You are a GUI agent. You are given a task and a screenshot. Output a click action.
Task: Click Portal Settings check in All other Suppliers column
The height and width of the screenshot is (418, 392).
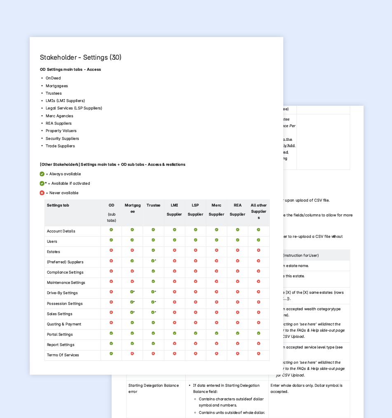point(259,333)
